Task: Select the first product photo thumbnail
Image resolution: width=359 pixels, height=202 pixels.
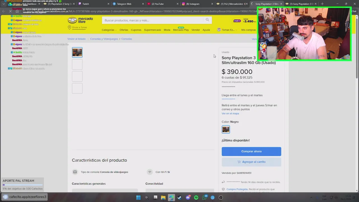Action: point(77,52)
